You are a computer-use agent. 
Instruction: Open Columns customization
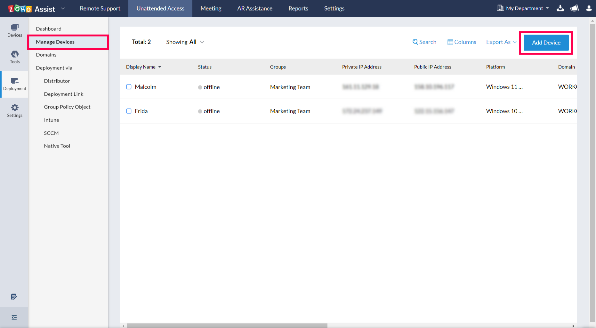(462, 42)
